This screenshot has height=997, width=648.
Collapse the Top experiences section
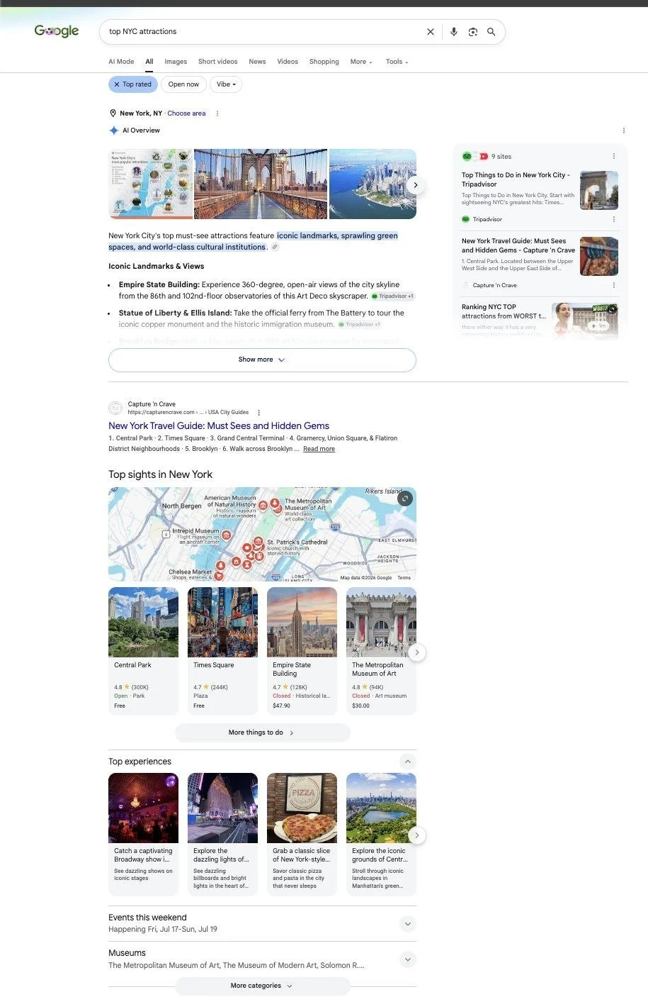click(407, 762)
